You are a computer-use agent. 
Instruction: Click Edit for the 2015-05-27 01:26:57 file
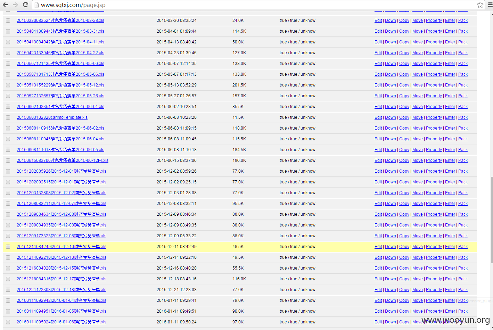[378, 96]
